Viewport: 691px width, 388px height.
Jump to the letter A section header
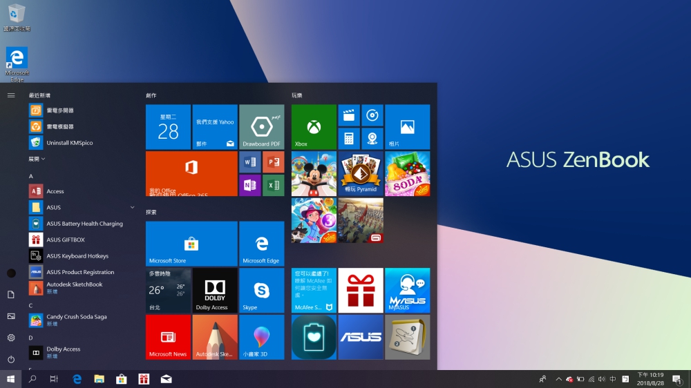[x=31, y=176]
